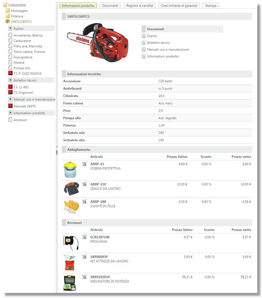Screen dimensions: 262x298
Task: Collapse the Bollettini tecnici sidebar section
Action: pos(10,80)
